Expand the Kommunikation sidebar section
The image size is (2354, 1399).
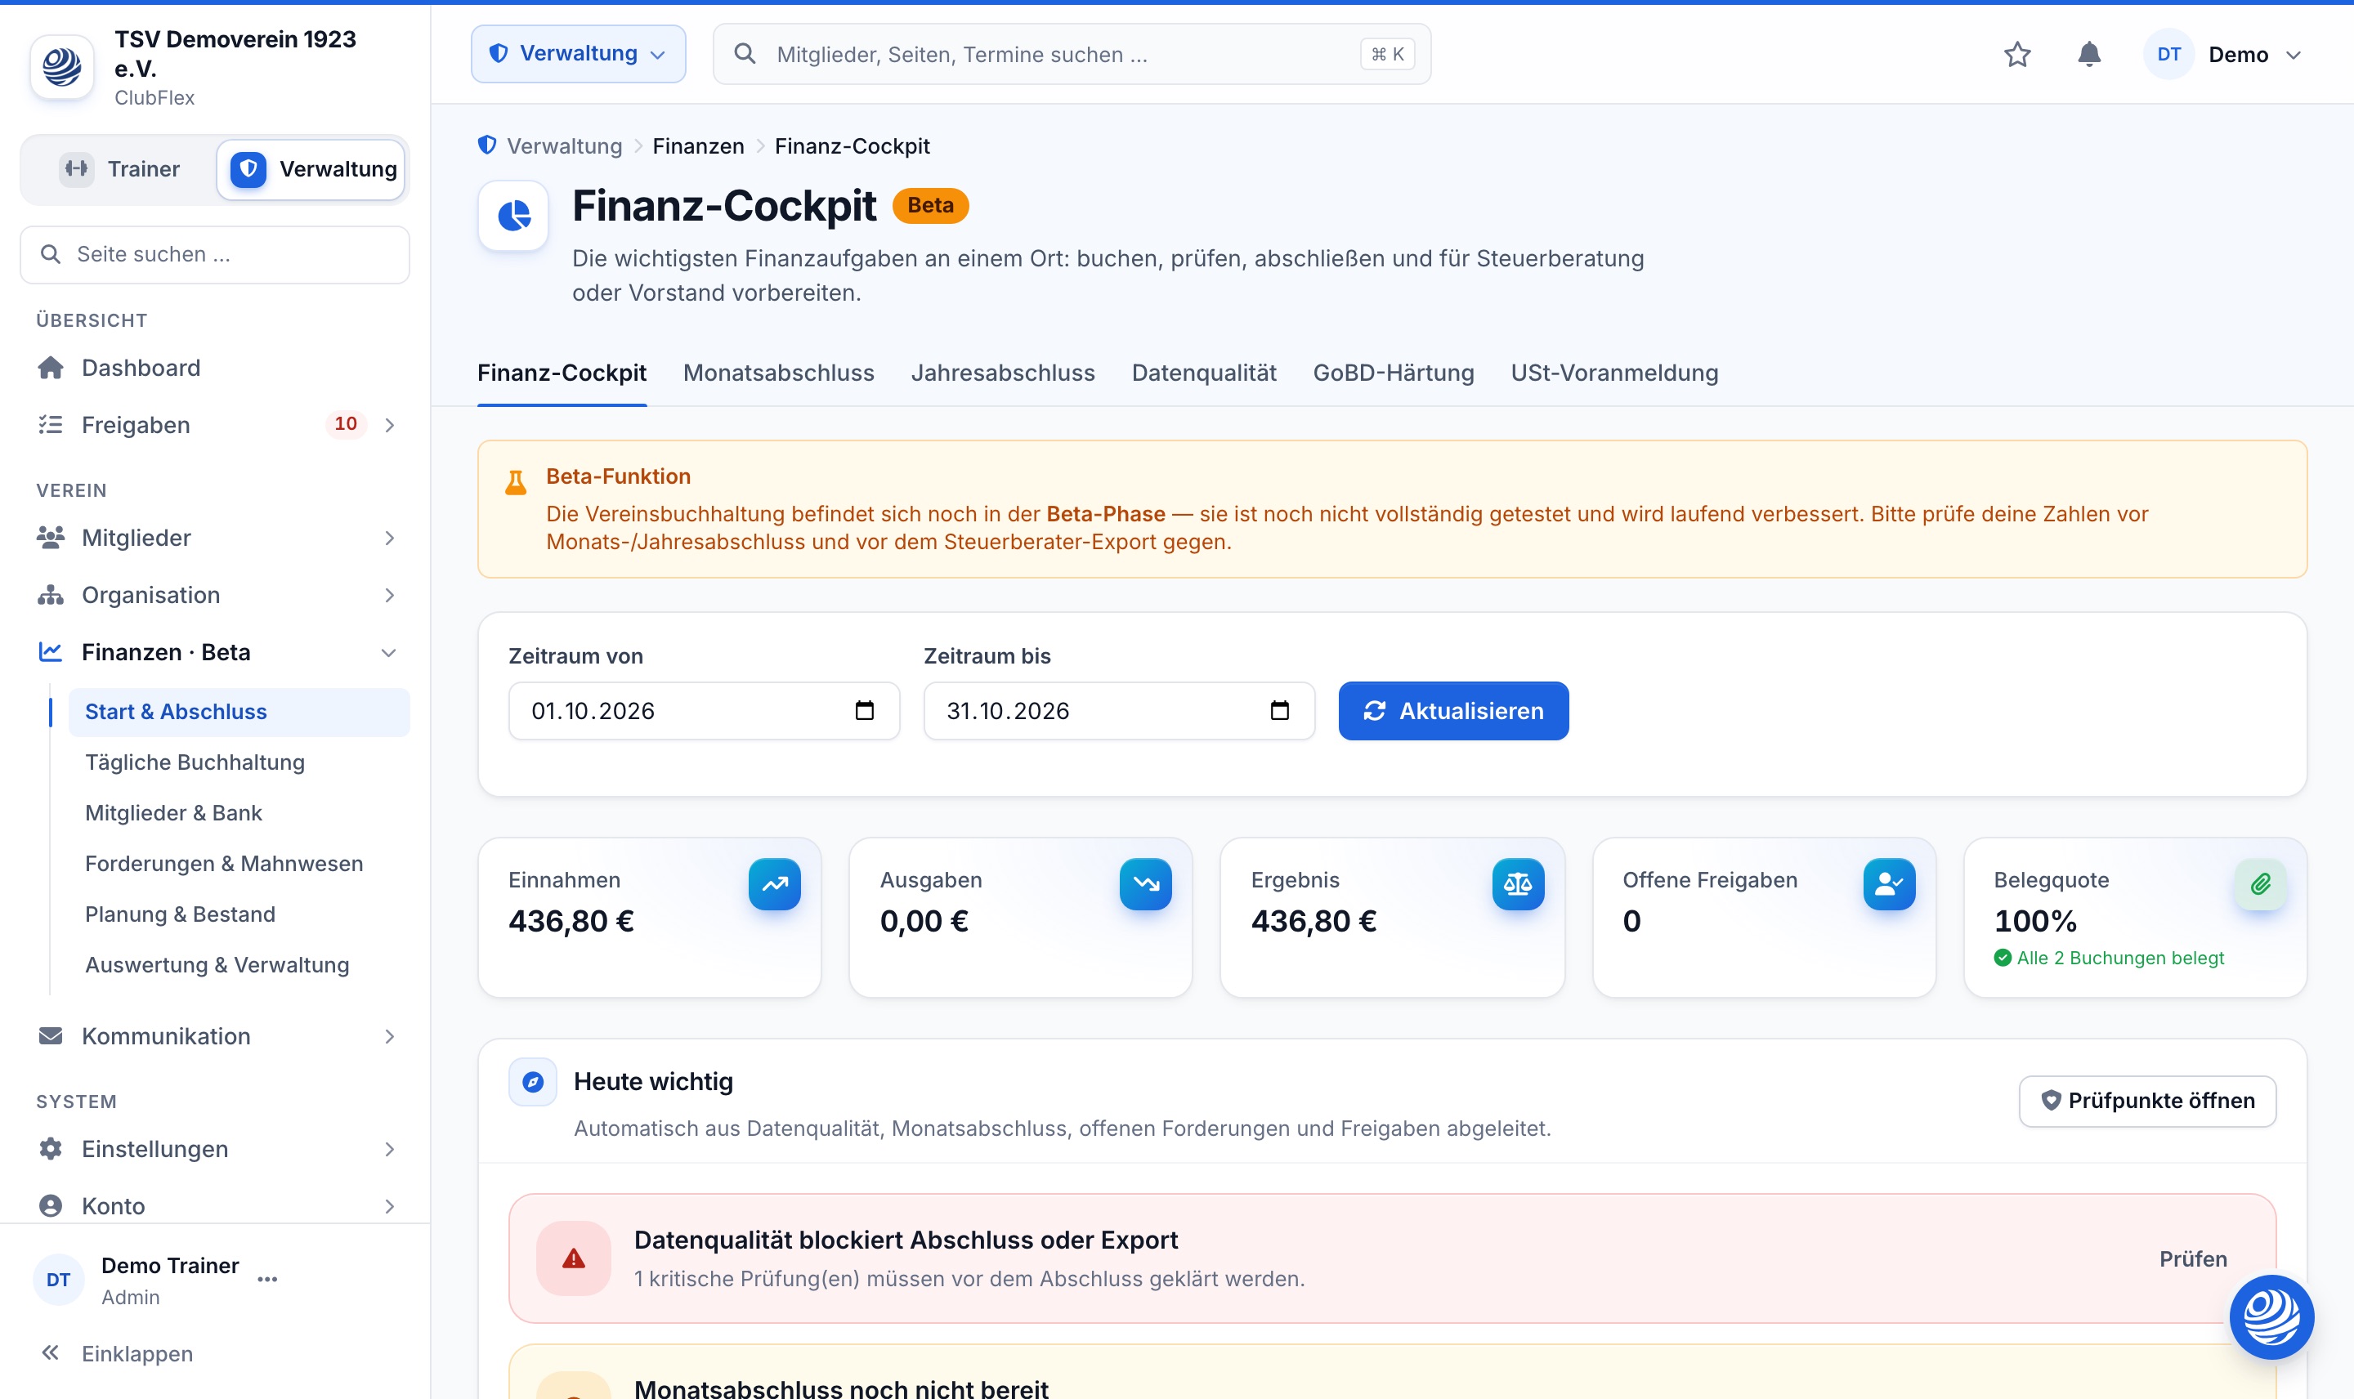[215, 1036]
